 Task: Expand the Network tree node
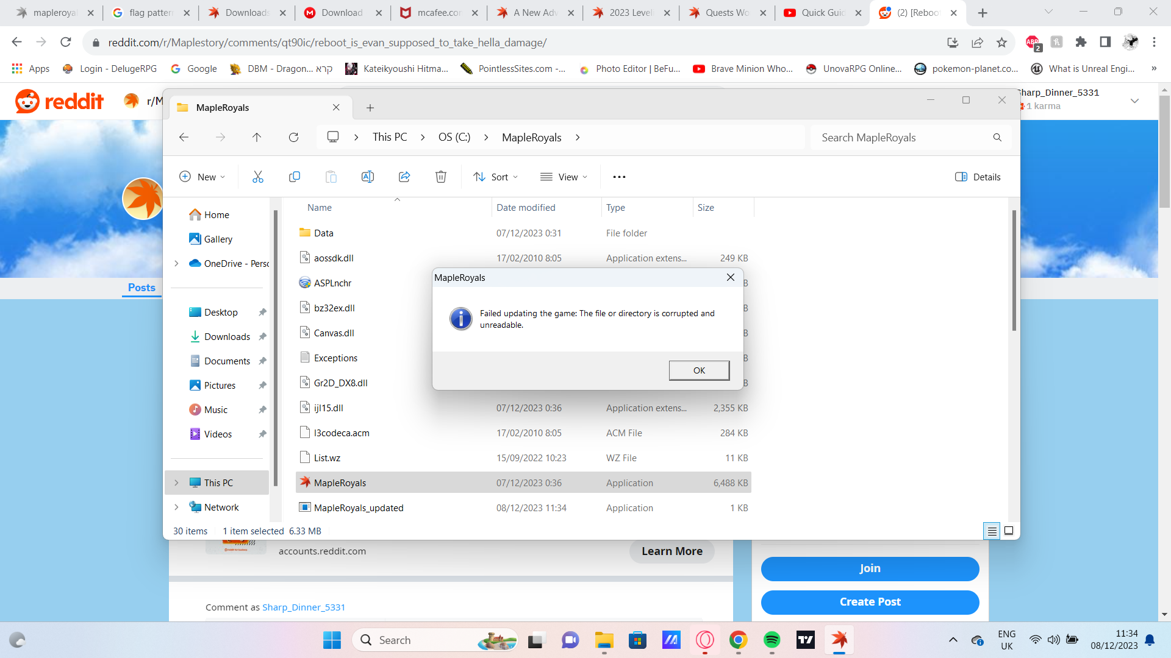pyautogui.click(x=176, y=507)
